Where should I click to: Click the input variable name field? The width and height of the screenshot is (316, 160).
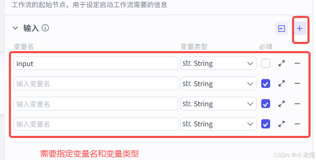pyautogui.click(x=95, y=63)
